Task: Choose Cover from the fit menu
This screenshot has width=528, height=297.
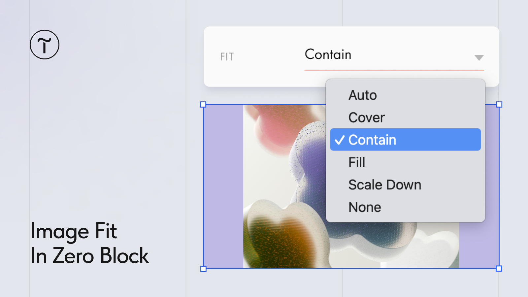Action: tap(405, 117)
